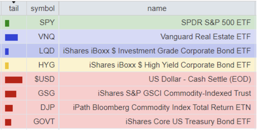Sort by the tail column header
The height and width of the screenshot is (130, 257).
(14, 8)
